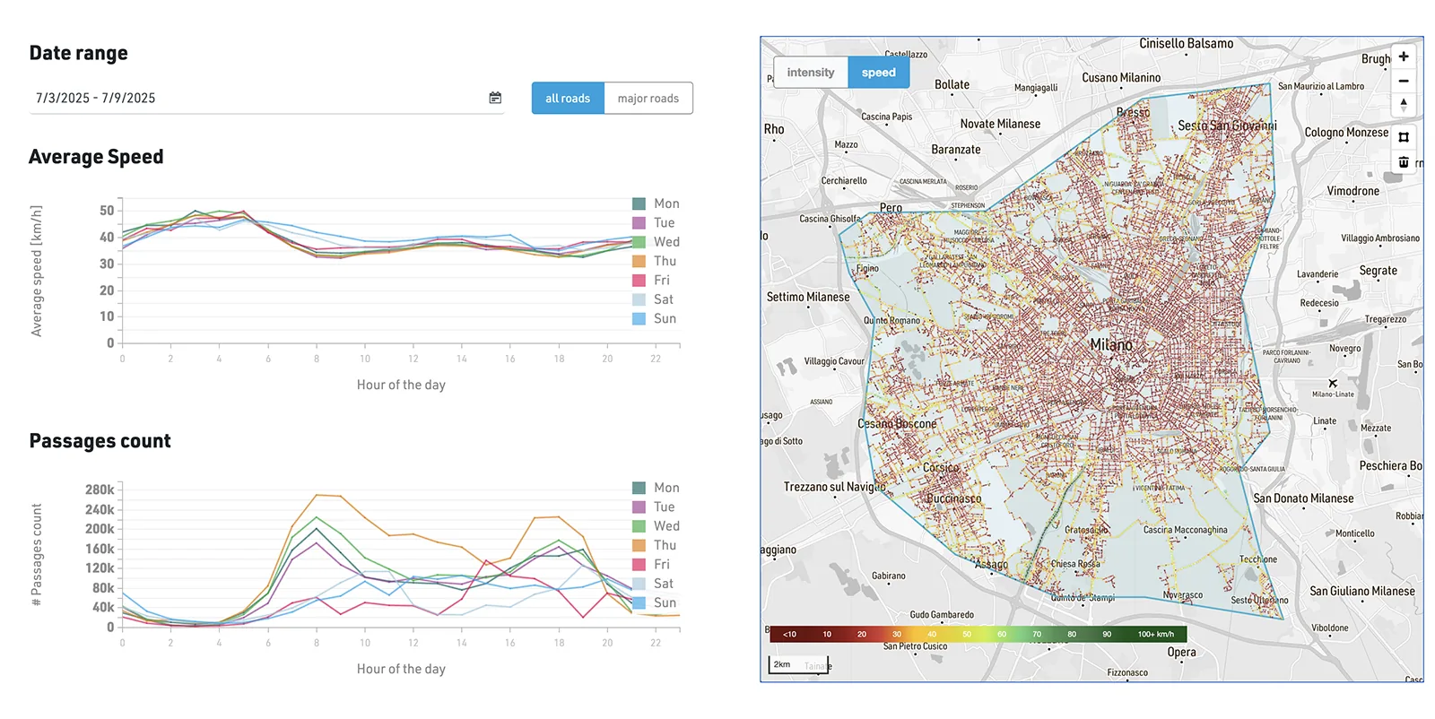Filter to major roads only
The height and width of the screenshot is (719, 1435).
tap(648, 99)
